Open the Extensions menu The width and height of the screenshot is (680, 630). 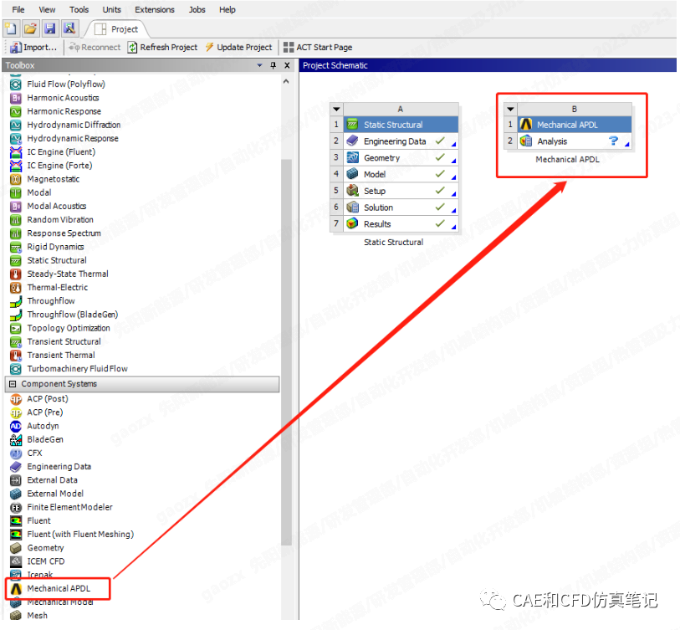click(x=155, y=9)
